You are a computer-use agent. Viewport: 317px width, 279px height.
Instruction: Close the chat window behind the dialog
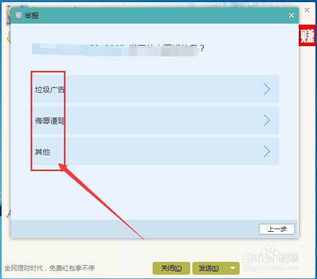tap(307, 10)
